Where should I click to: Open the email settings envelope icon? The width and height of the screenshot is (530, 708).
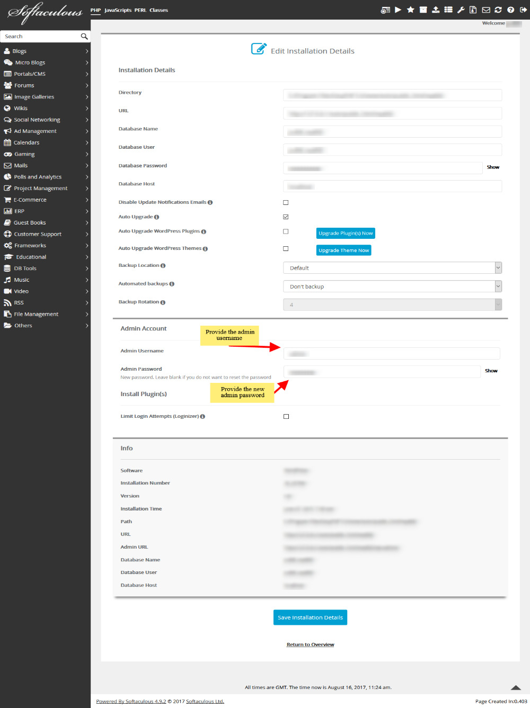(486, 10)
